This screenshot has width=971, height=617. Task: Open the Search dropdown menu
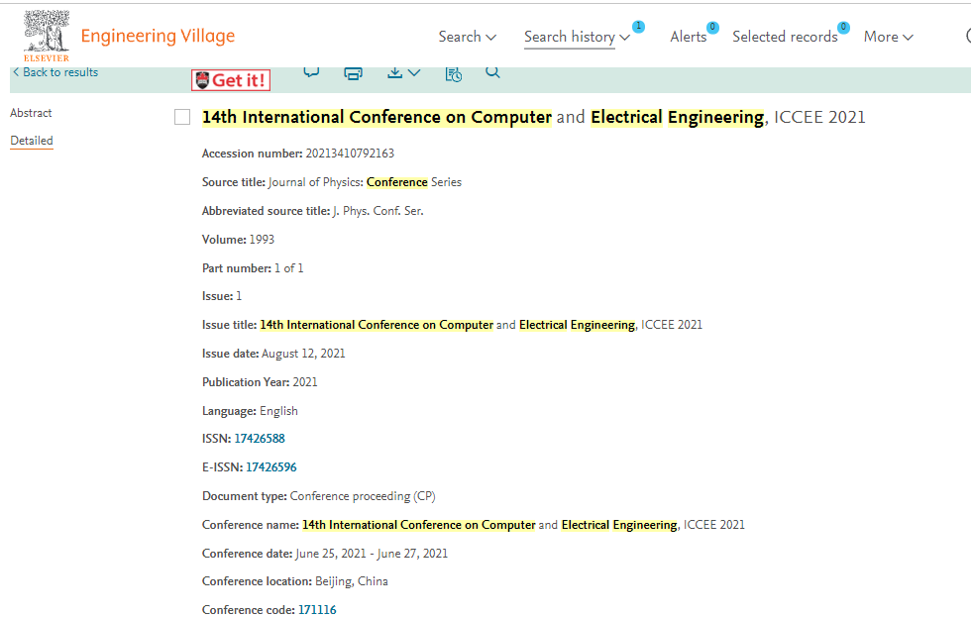[468, 37]
